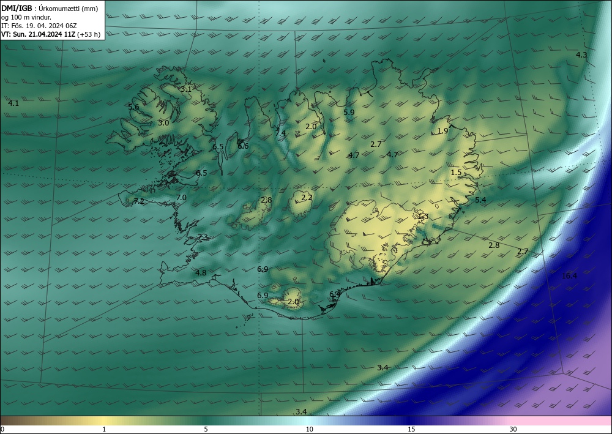The width and height of the screenshot is (612, 434).
Task: Select the 7.2 value at the Snæfellsnes tip
Action: click(x=139, y=201)
